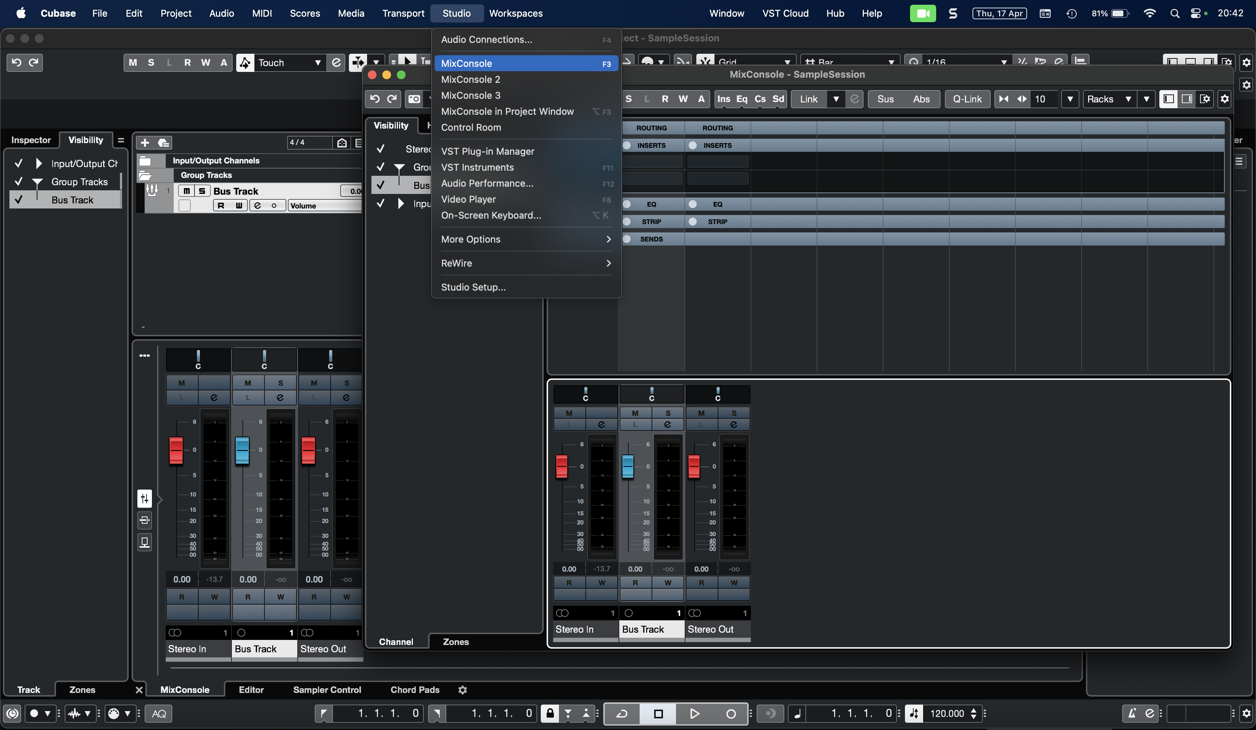Collapse the Group Tracks tree in Visibility

click(37, 182)
